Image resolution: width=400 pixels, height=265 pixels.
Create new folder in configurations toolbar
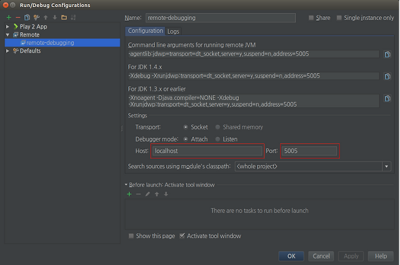coord(64,17)
